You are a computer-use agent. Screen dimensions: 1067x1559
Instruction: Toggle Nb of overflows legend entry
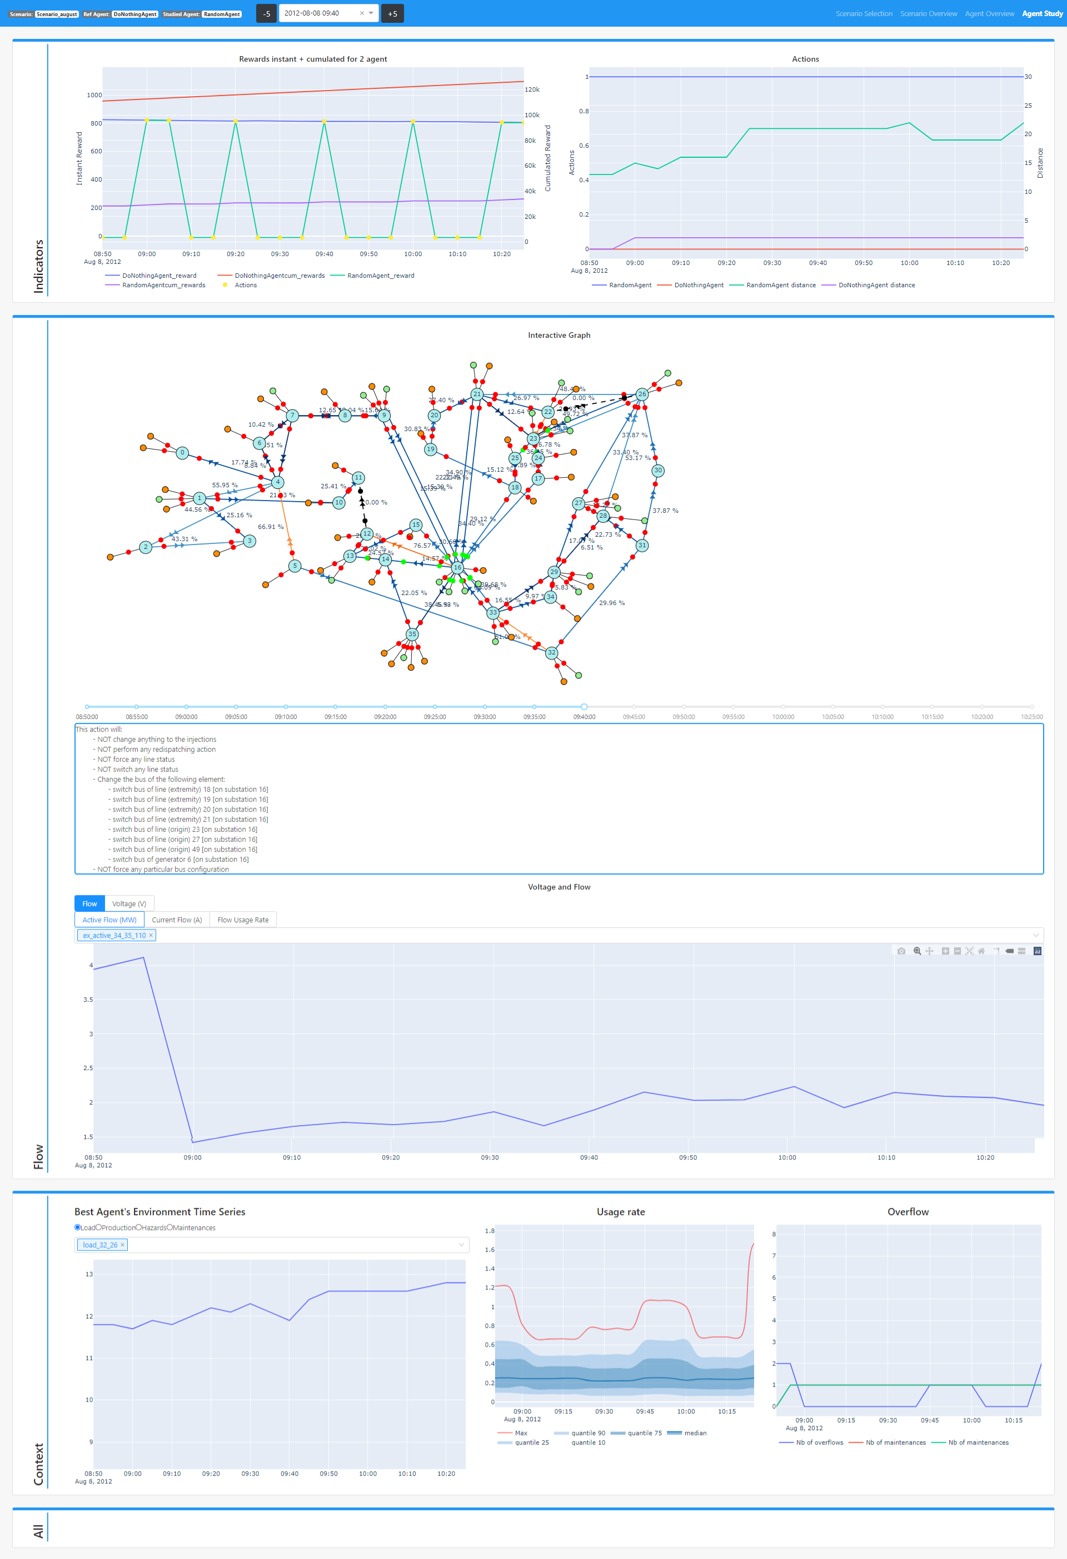tap(811, 1442)
